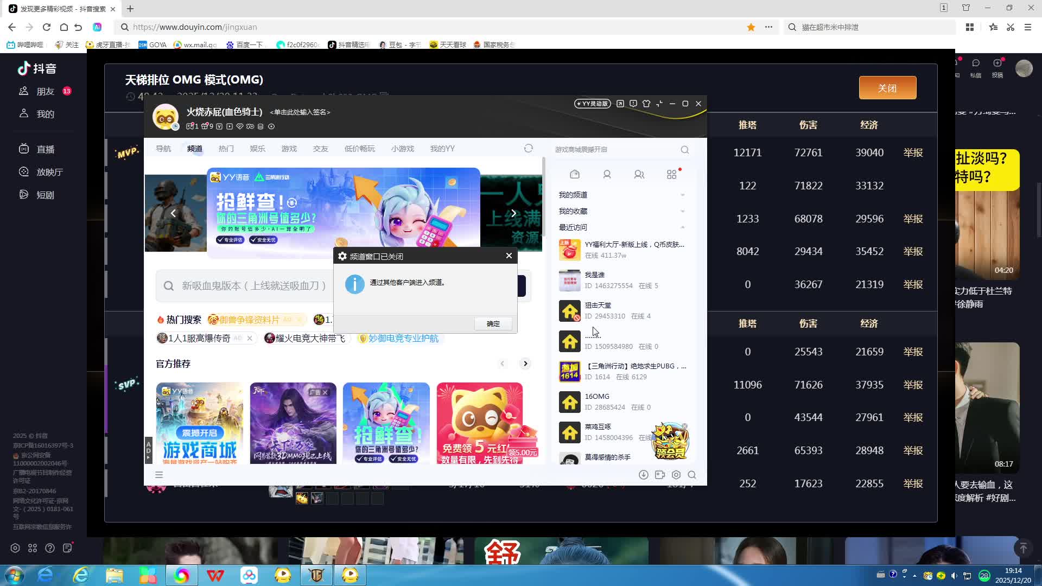1042x586 pixels.
Task: Open the YY apps grid icon
Action: pyautogui.click(x=671, y=174)
